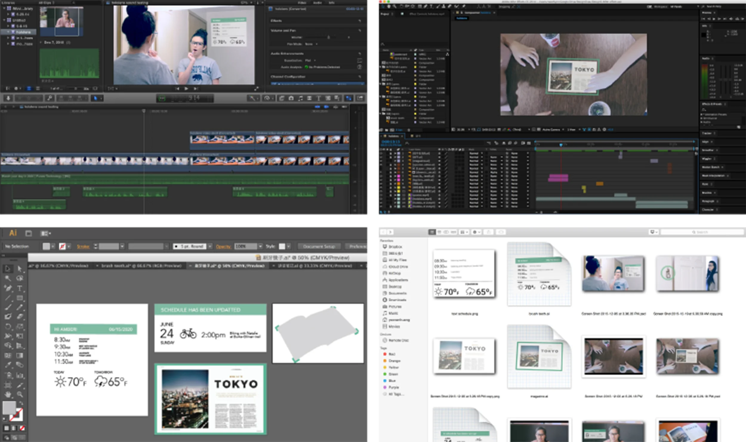The width and height of the screenshot is (746, 442).
Task: Pick the Type tool in Illustrator
Action: click(20, 288)
